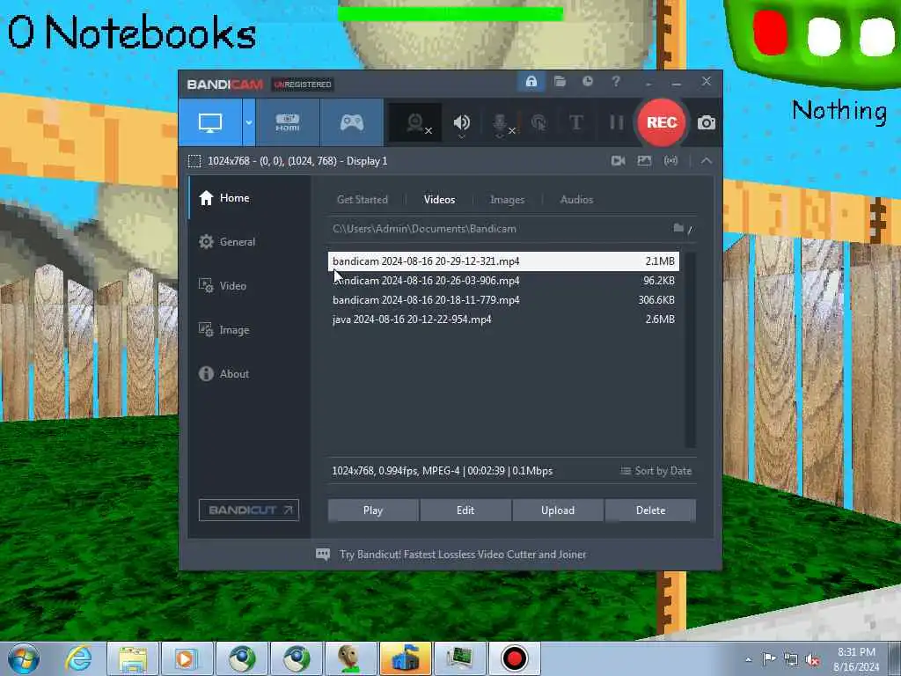The height and width of the screenshot is (676, 901).
Task: Select HDMI device recording mode
Action: 288,122
